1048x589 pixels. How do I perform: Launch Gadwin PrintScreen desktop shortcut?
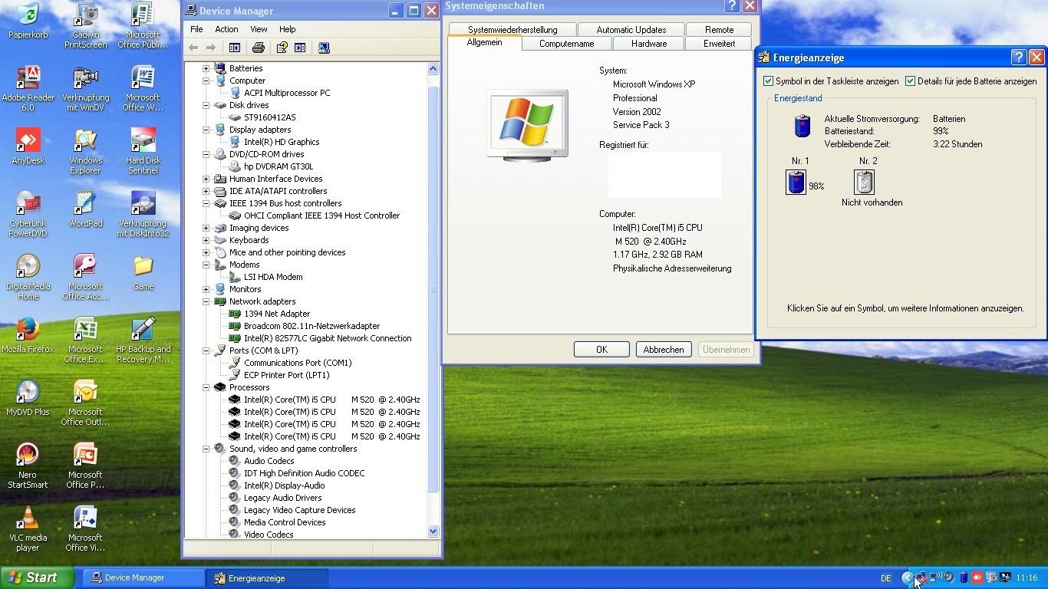[86, 26]
